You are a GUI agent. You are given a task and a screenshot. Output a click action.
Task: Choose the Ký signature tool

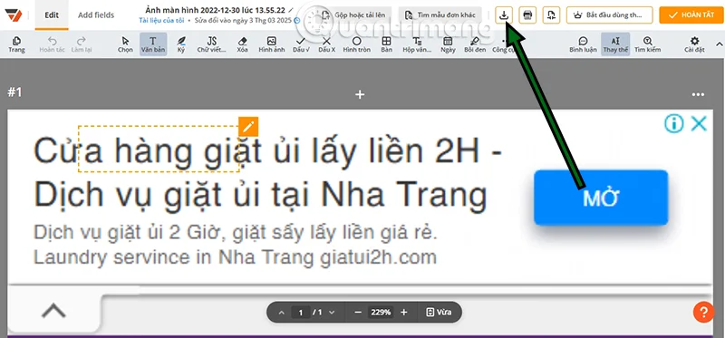[x=180, y=44]
